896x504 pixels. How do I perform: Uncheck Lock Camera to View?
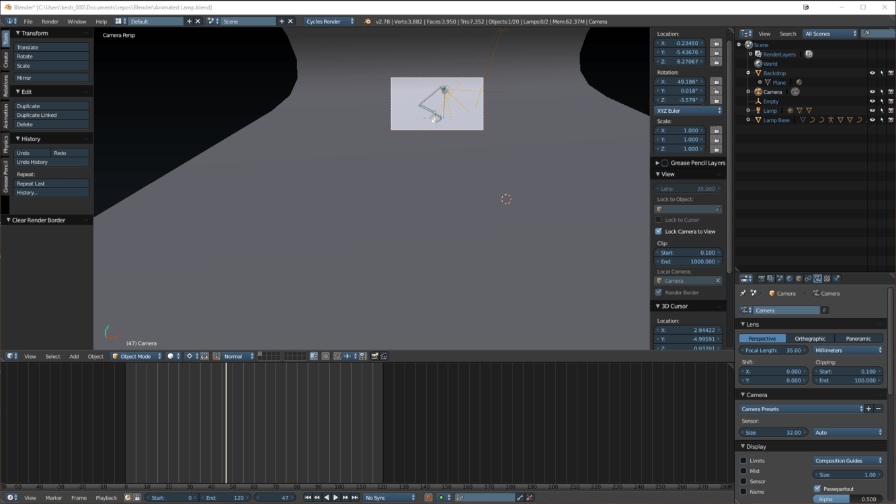tap(659, 231)
